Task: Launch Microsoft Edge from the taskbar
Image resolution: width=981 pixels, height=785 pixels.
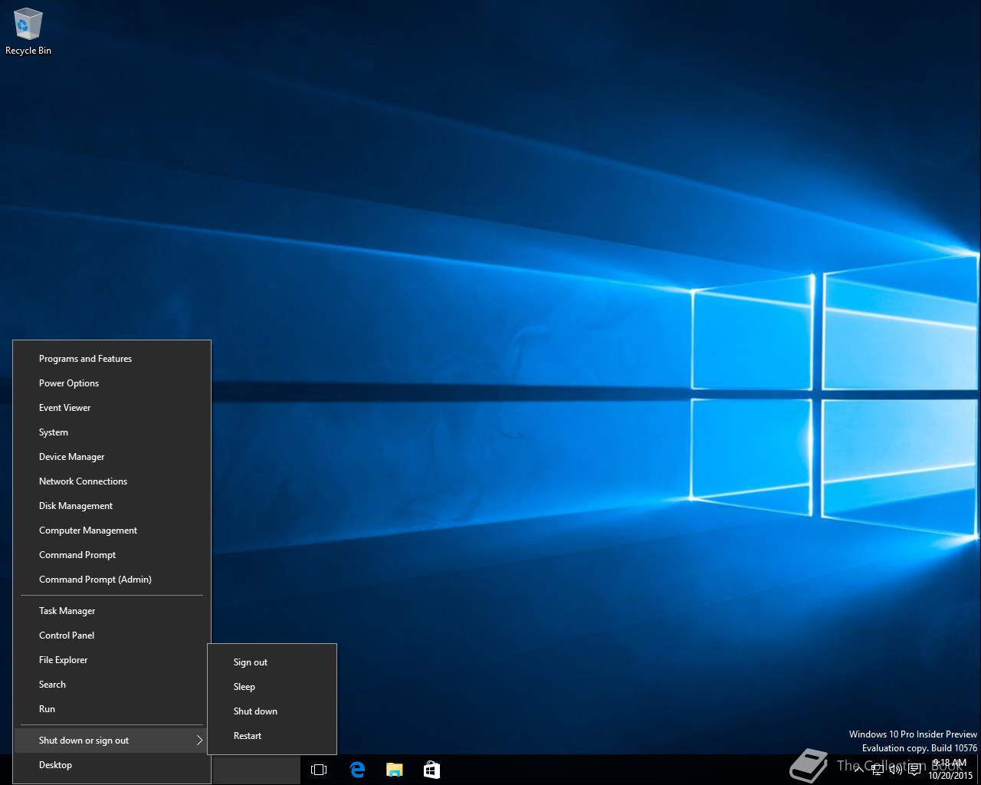Action: [x=357, y=770]
